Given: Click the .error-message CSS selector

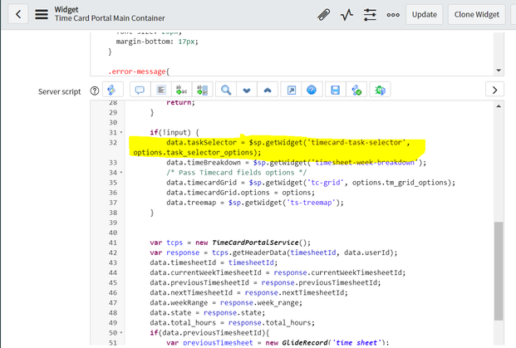Looking at the screenshot, I should click(x=137, y=71).
